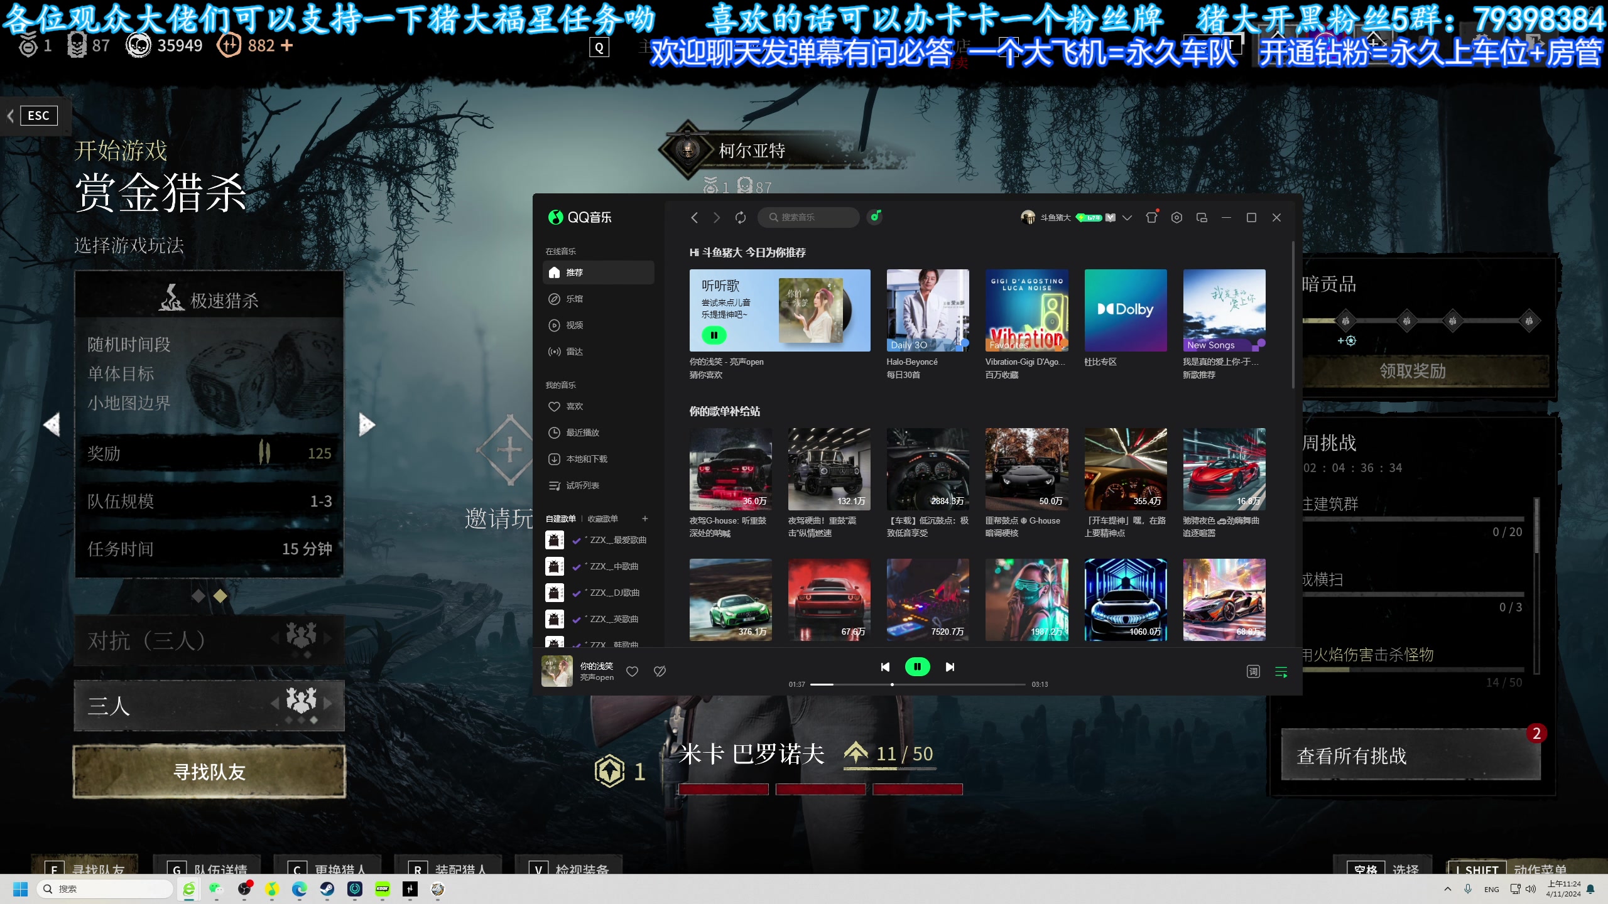Select 推荐 in QQ Music sidebar
Viewport: 1608px width, 904px height.
(x=599, y=272)
